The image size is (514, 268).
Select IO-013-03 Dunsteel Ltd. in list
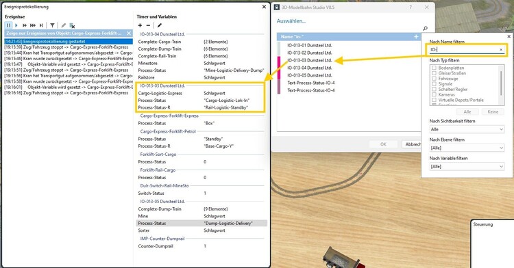[310, 60]
